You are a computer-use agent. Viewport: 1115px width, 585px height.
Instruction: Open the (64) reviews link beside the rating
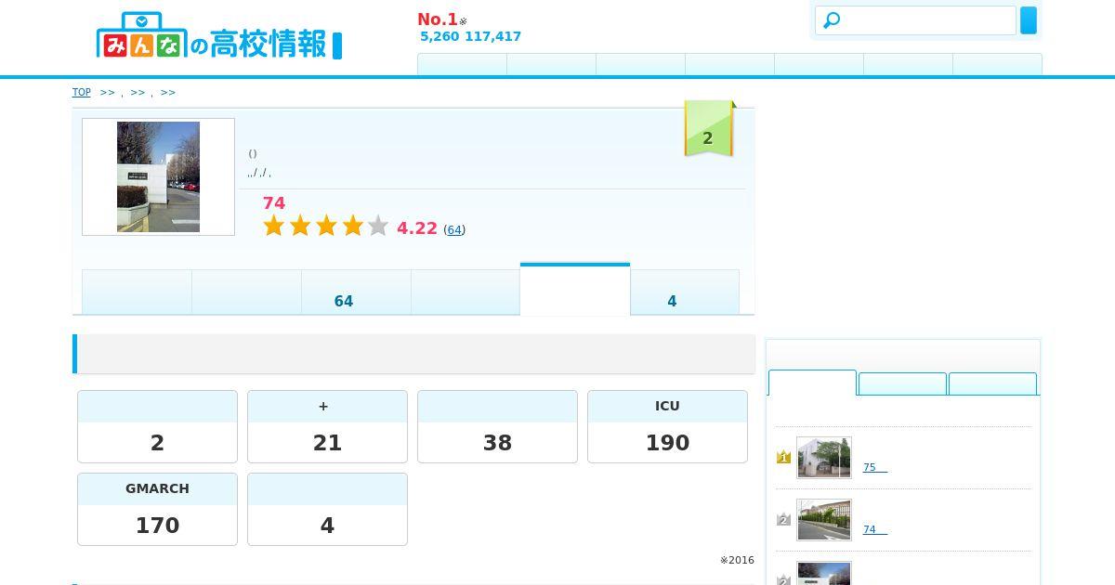454,229
